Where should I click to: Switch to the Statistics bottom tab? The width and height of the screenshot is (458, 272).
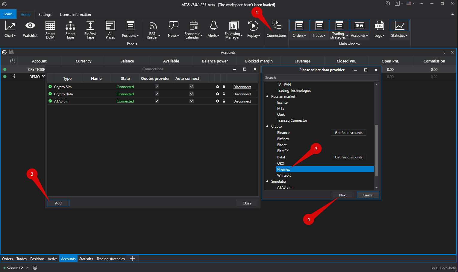click(86, 259)
